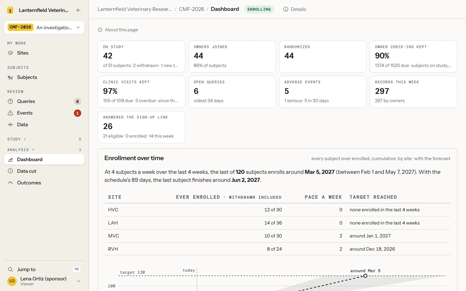Click the yellow Lanternfield app logo
Screen dimensions: 466x291
coord(10,10)
